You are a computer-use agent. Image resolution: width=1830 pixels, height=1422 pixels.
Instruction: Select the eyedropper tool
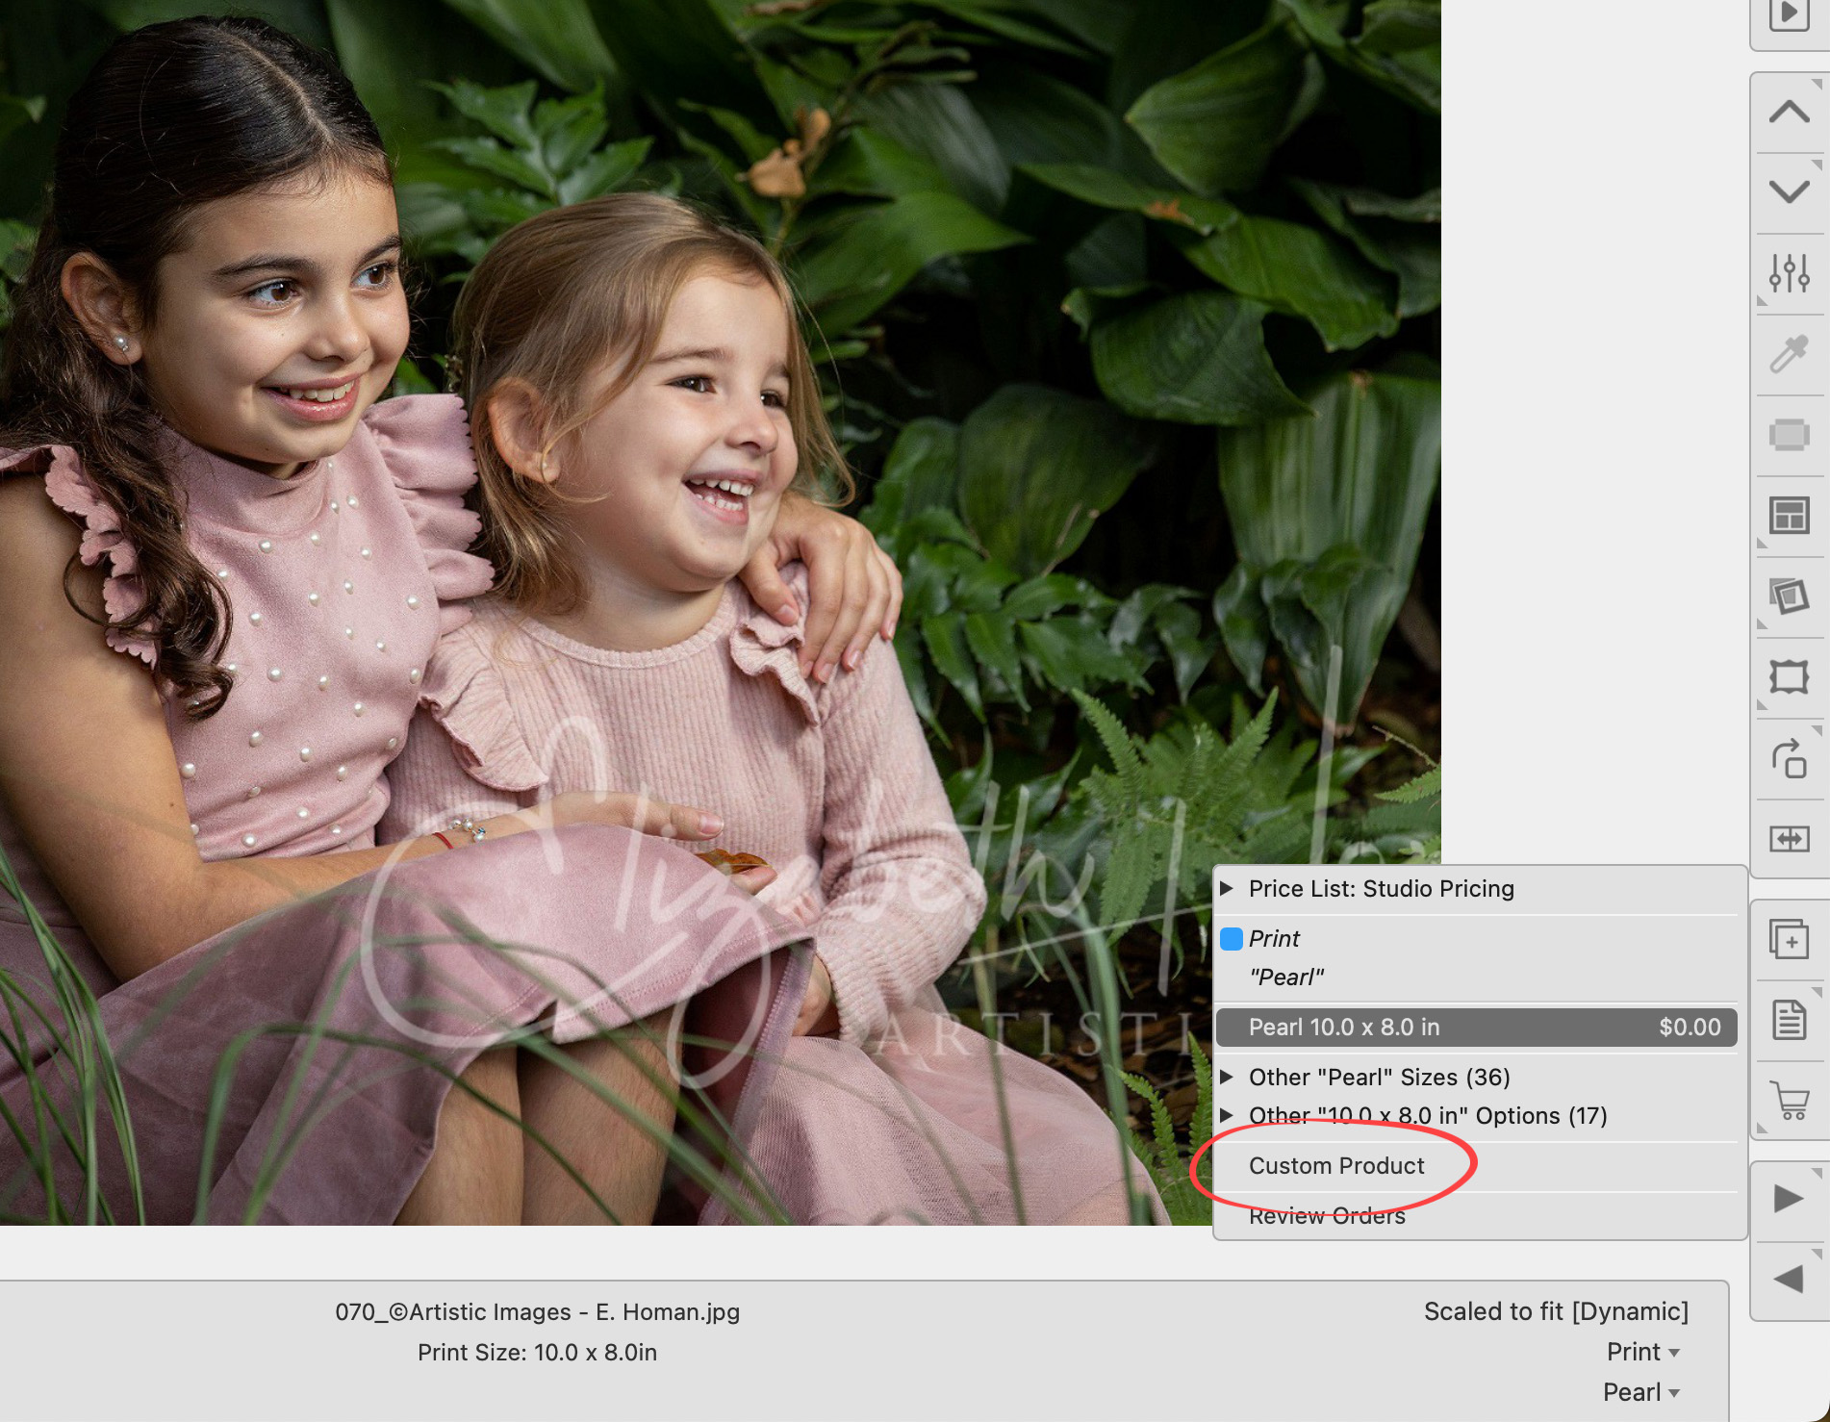coord(1789,354)
